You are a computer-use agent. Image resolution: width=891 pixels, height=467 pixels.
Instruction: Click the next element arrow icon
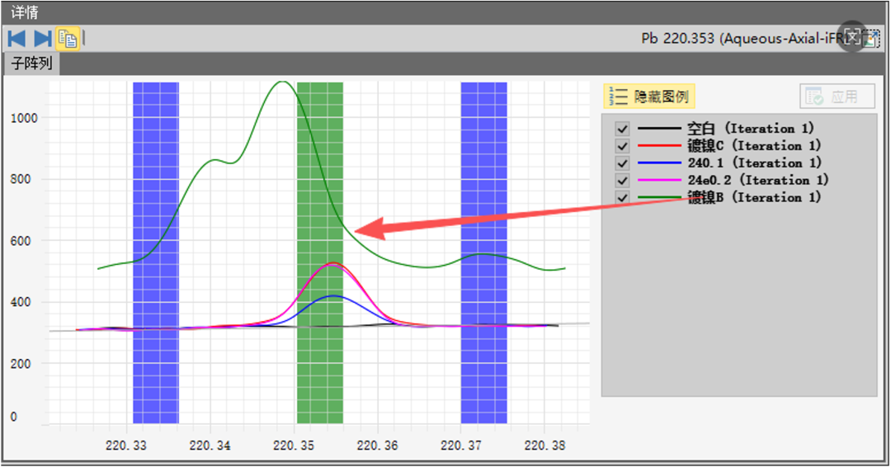pyautogui.click(x=42, y=38)
